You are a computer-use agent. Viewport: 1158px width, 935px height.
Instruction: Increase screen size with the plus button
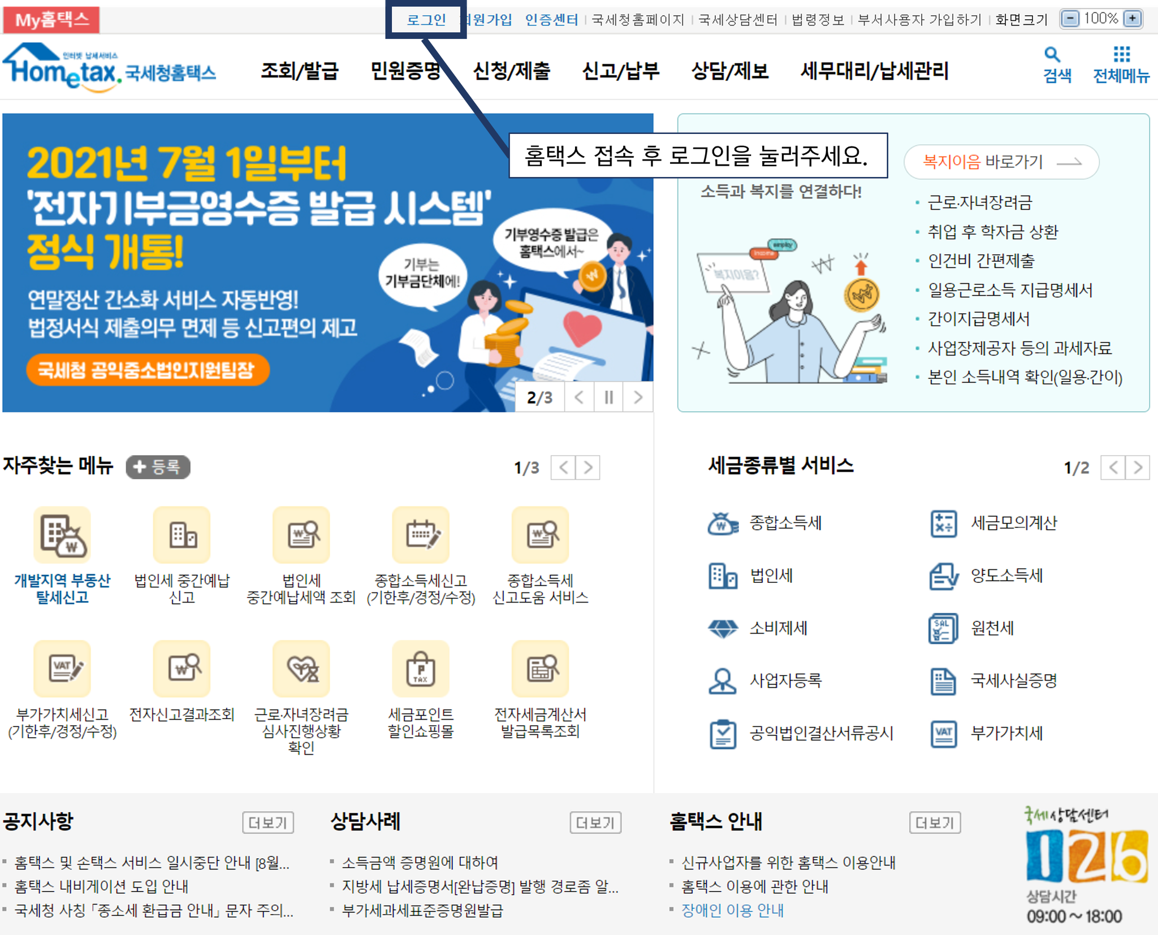click(1132, 19)
